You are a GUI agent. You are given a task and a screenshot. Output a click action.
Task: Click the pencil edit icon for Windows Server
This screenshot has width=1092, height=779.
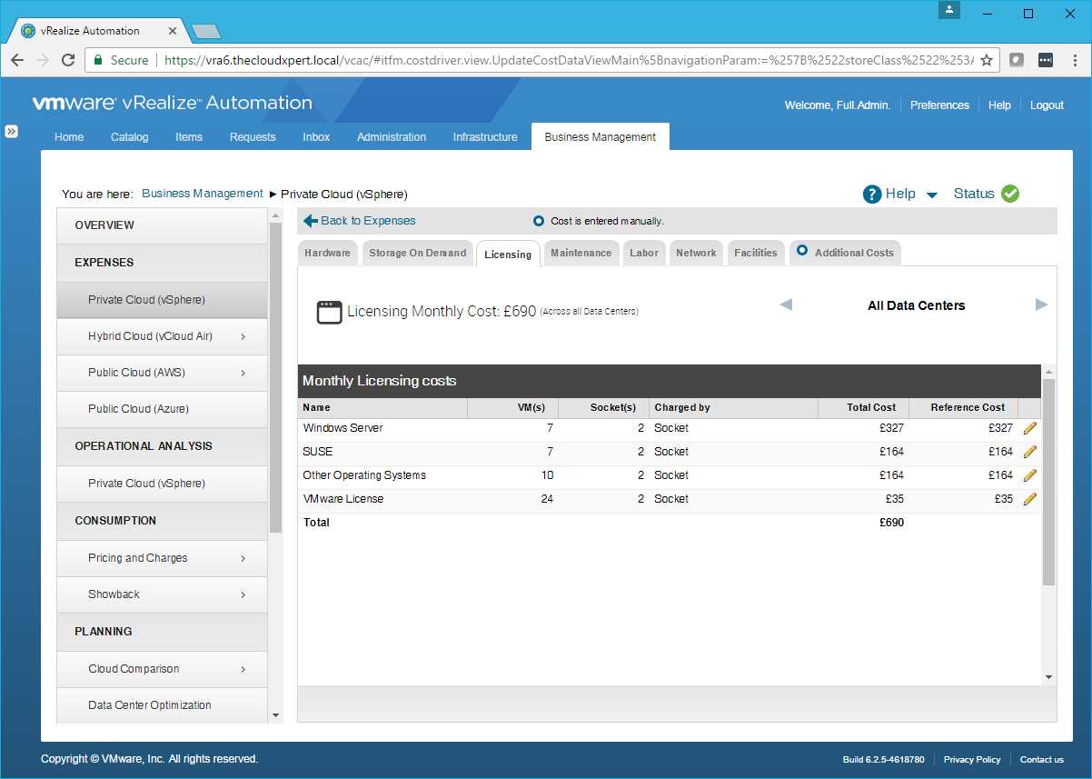coord(1029,428)
